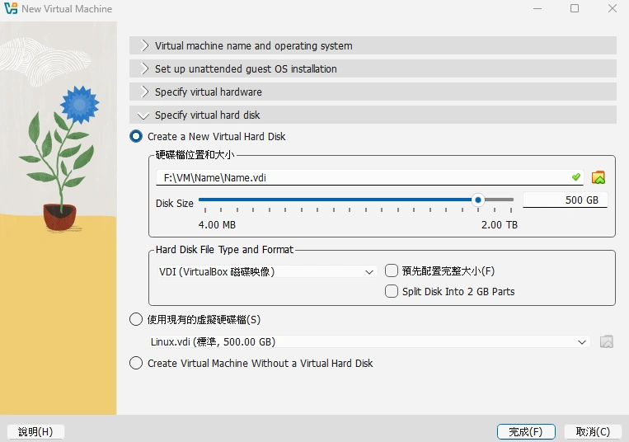Image resolution: width=629 pixels, height=442 pixels.
Task: Click the green valid-path checkmark icon
Action: point(576,177)
